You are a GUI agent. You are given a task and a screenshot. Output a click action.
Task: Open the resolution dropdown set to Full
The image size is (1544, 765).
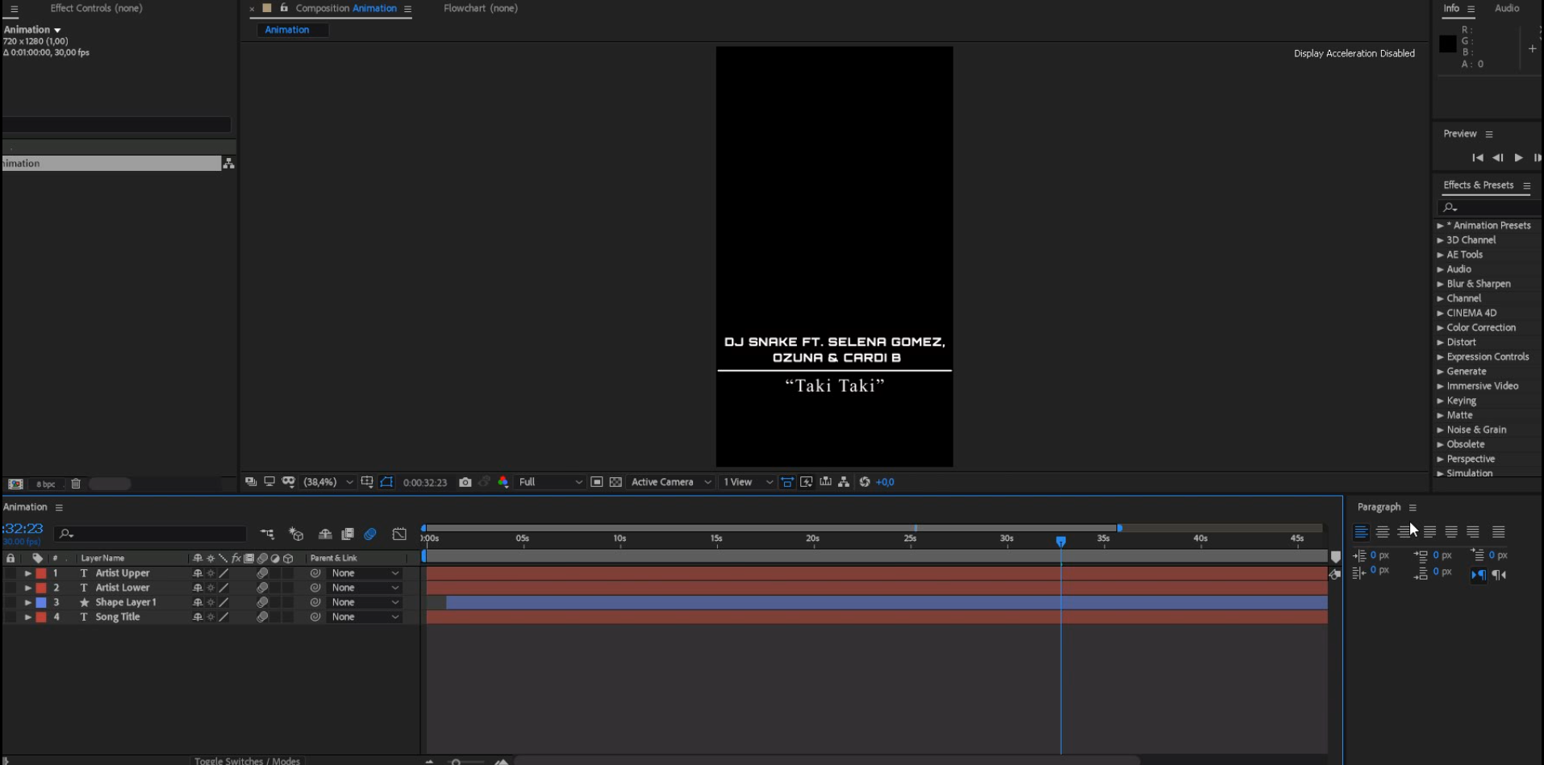tap(550, 482)
